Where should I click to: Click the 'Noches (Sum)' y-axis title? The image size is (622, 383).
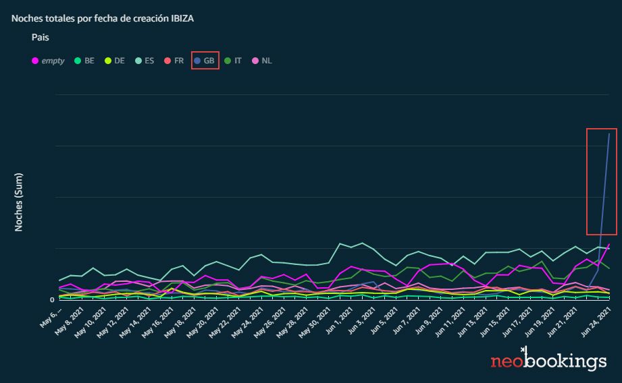(20, 202)
